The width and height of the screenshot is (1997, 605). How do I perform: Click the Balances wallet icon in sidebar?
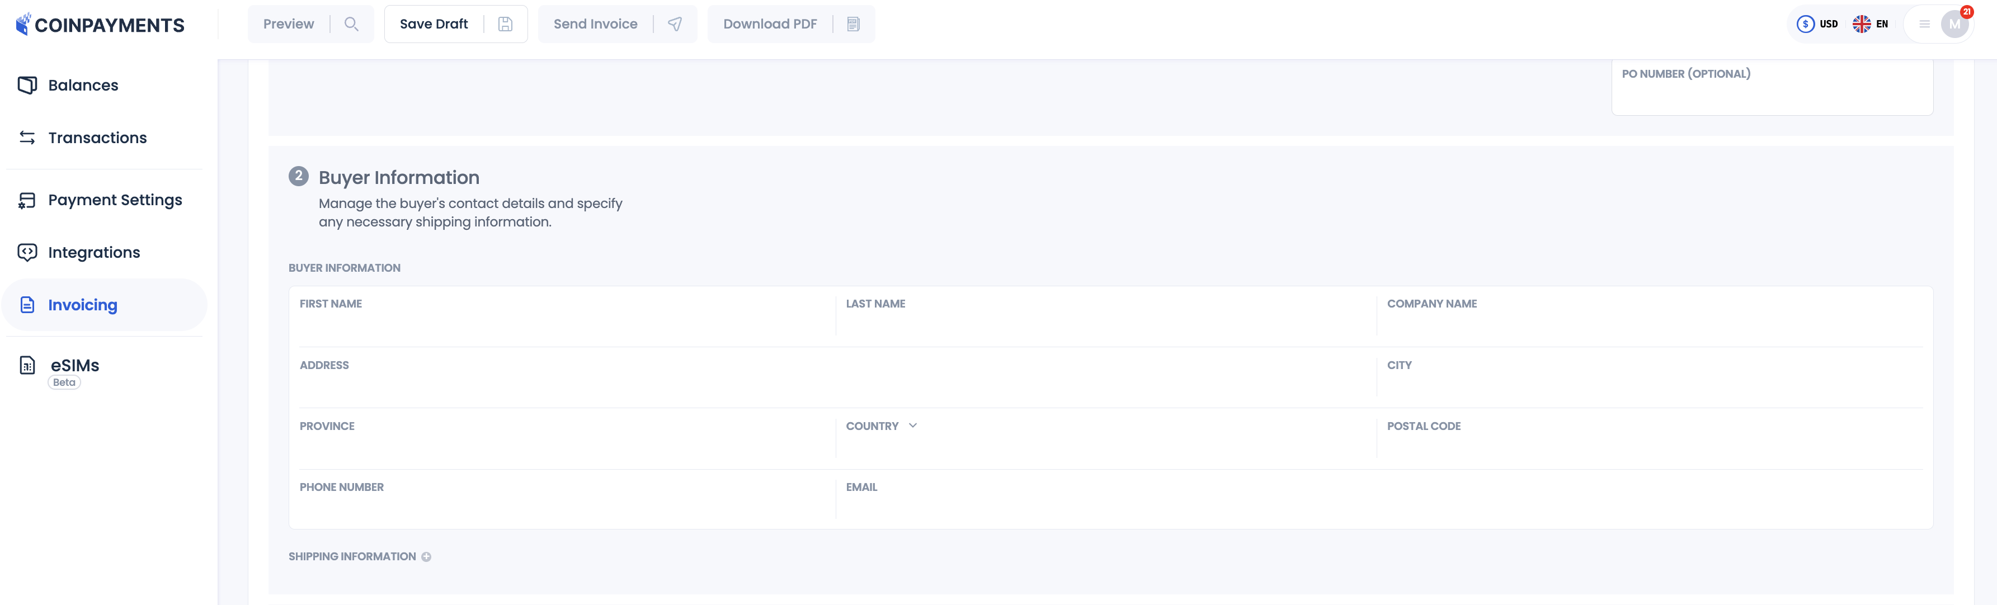(27, 85)
